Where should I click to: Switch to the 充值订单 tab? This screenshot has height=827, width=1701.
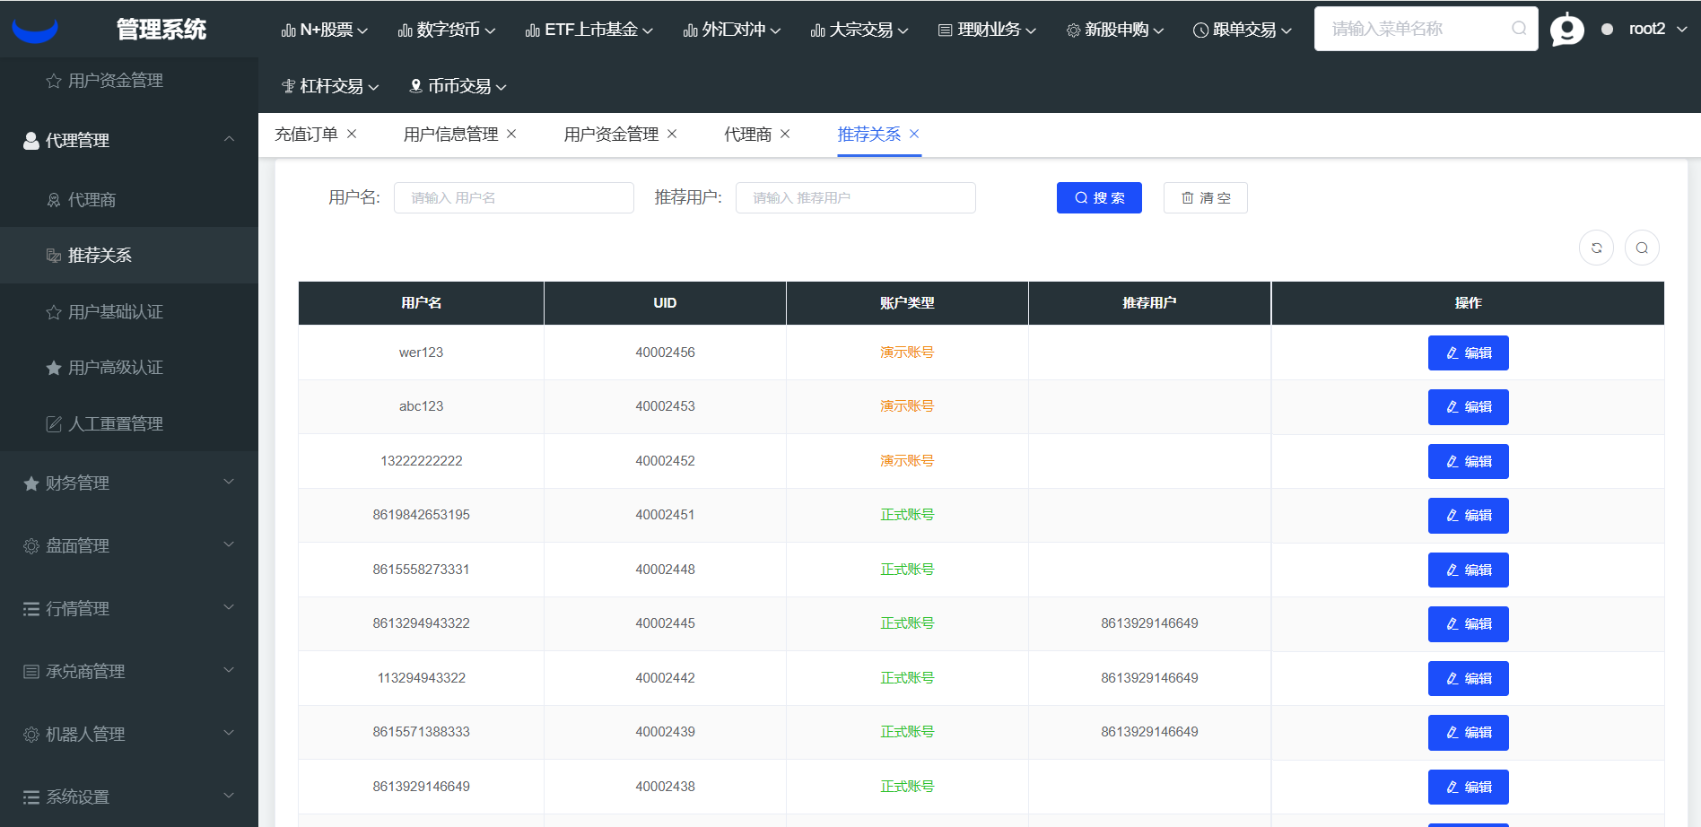(x=306, y=135)
